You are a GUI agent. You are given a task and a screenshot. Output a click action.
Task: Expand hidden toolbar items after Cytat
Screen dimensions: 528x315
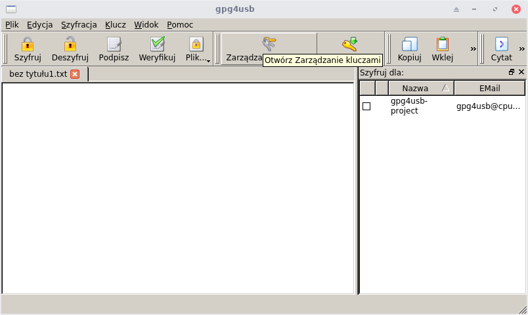coord(521,49)
